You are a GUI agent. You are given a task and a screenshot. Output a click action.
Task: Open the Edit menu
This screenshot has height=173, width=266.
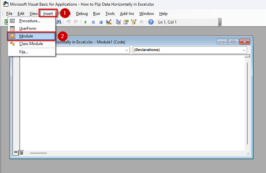coord(21,14)
